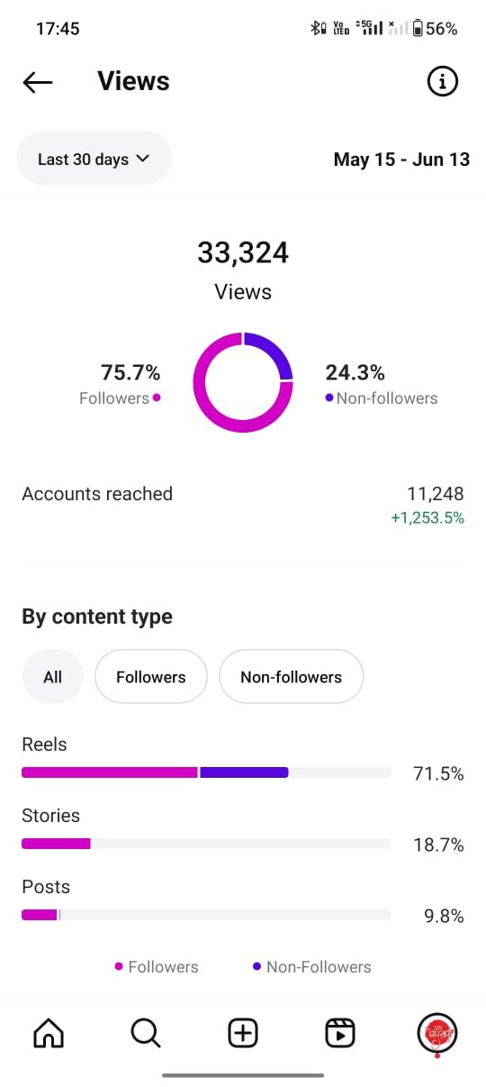
Task: Open the Reels icon in navigation bar
Action: tap(340, 1033)
